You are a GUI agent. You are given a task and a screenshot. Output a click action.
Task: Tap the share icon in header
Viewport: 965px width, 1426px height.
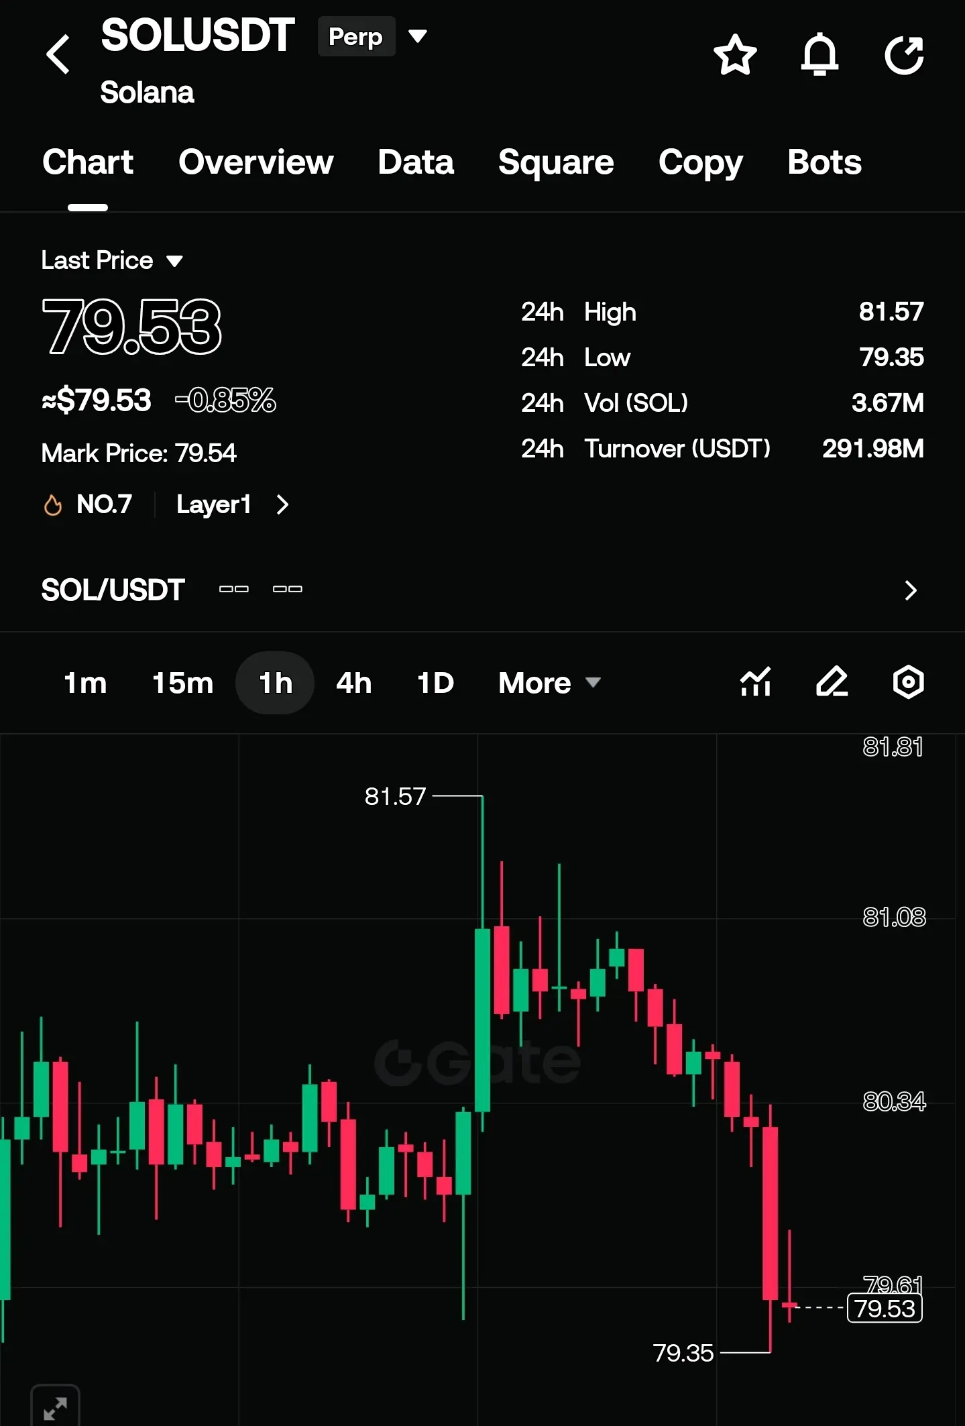pyautogui.click(x=904, y=54)
